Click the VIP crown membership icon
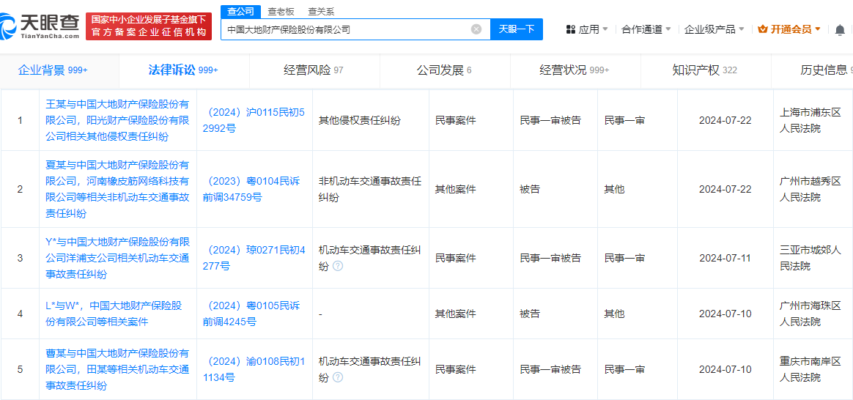The height and width of the screenshot is (400, 853). tap(762, 29)
